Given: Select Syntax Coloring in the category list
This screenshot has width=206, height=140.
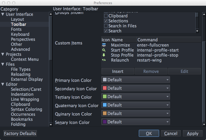Looking at the screenshot, I should coord(27,109).
